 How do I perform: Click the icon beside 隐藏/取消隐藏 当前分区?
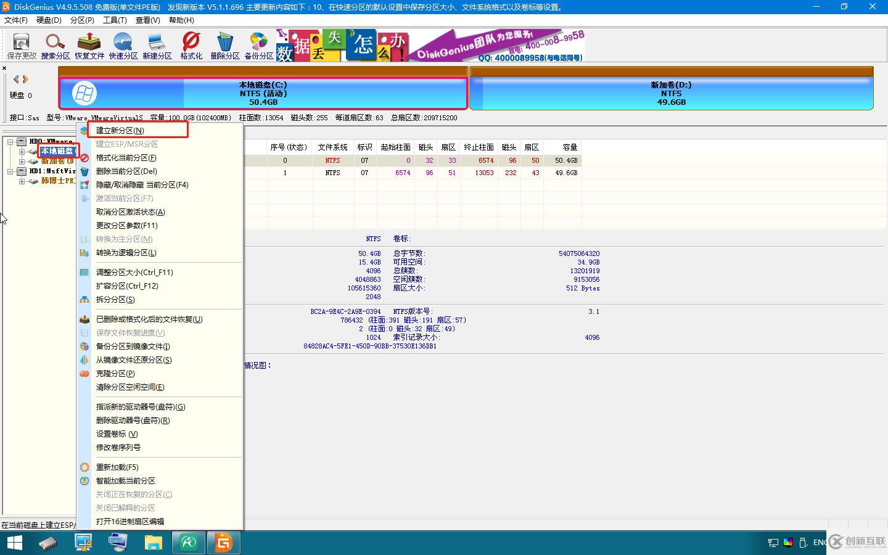[84, 185]
